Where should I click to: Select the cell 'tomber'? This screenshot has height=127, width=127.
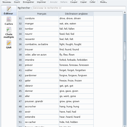tap(42, 29)
